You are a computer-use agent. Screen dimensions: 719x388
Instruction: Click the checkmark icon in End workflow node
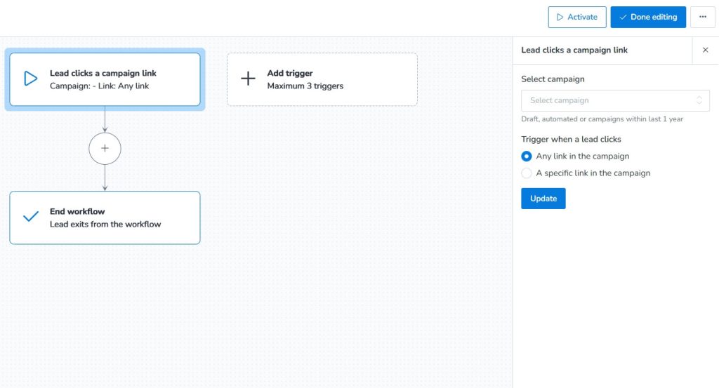31,218
